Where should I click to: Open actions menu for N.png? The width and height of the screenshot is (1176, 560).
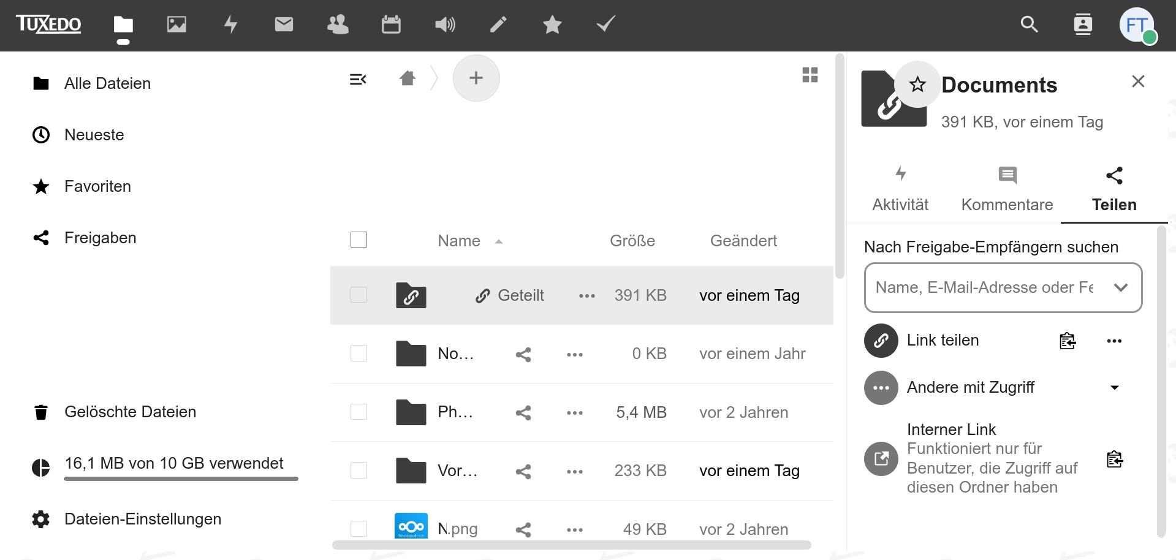(575, 530)
